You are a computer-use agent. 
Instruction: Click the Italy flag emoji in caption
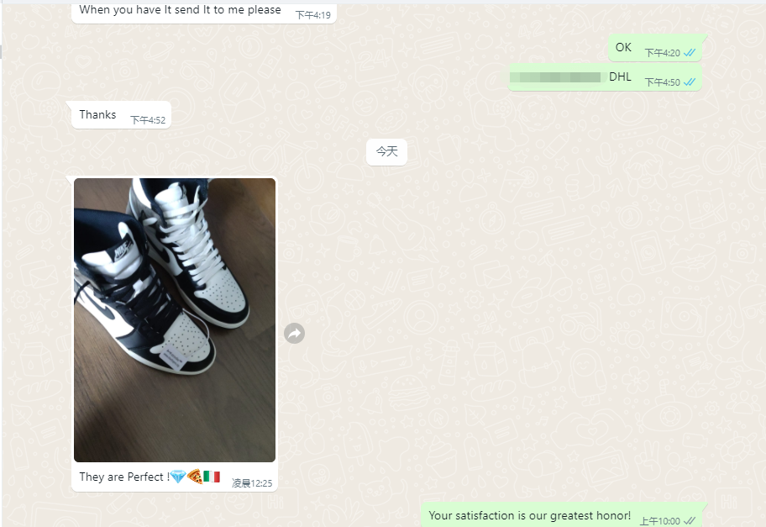(x=212, y=477)
